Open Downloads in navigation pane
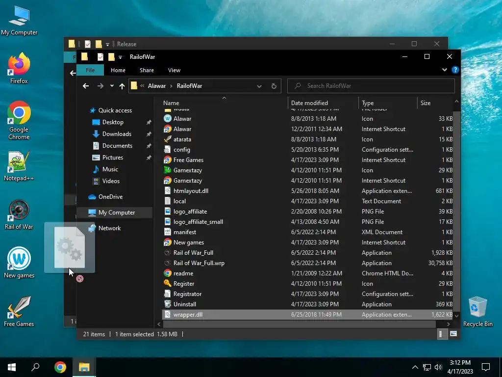The width and height of the screenshot is (502, 377). point(117,134)
